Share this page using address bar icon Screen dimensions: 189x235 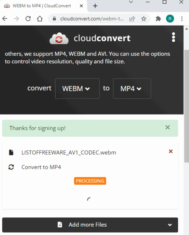[x=132, y=19]
